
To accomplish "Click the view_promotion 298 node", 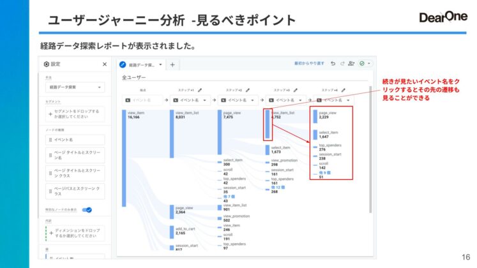I will pos(268,162).
